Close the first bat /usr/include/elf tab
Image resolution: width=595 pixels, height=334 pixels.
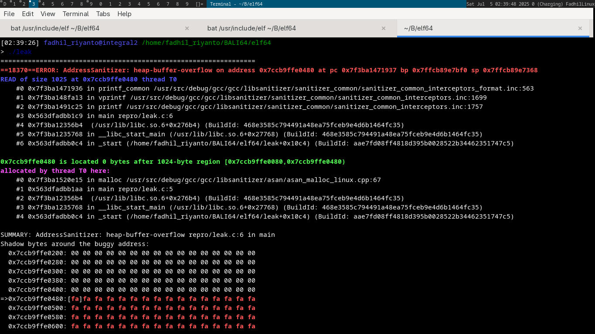[187, 28]
